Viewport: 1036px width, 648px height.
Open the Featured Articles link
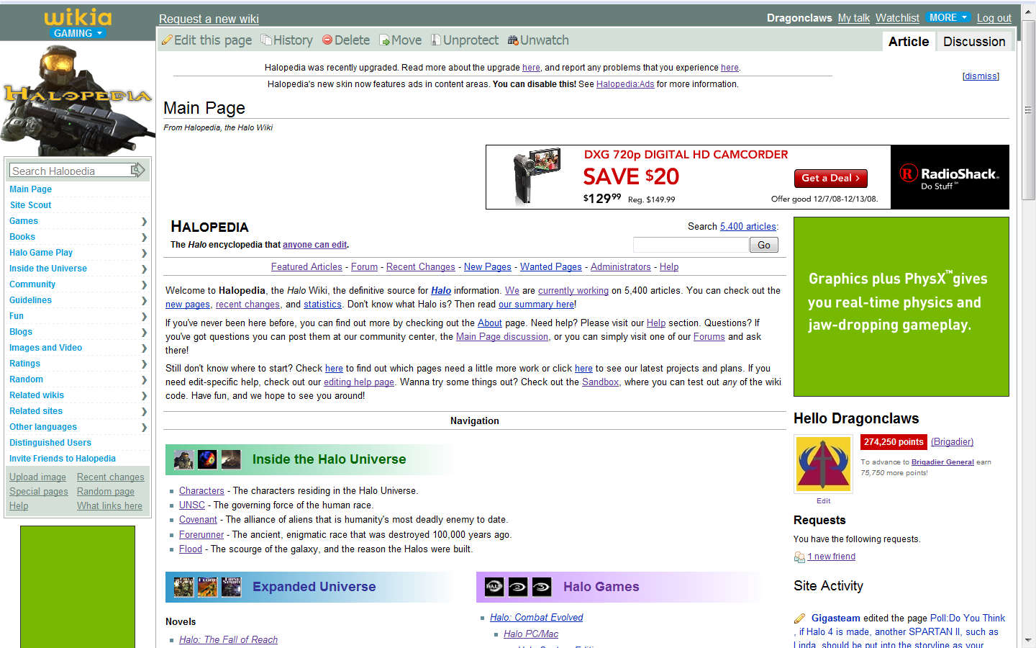click(306, 267)
